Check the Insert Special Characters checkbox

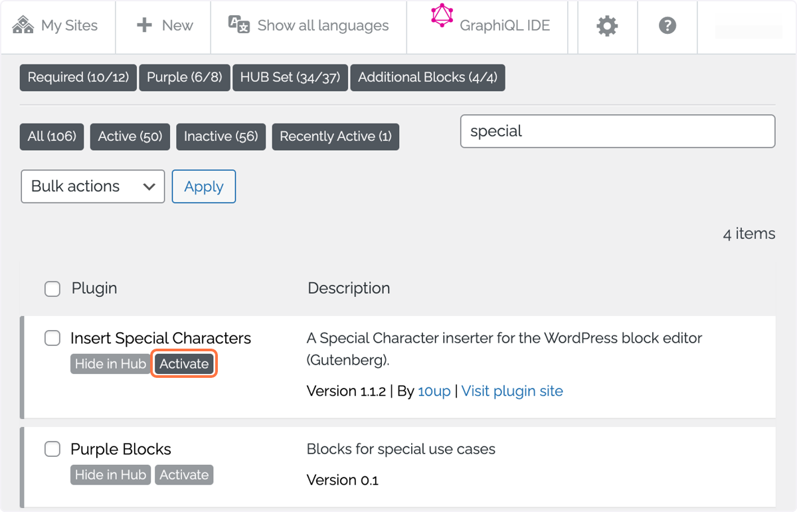tap(52, 338)
